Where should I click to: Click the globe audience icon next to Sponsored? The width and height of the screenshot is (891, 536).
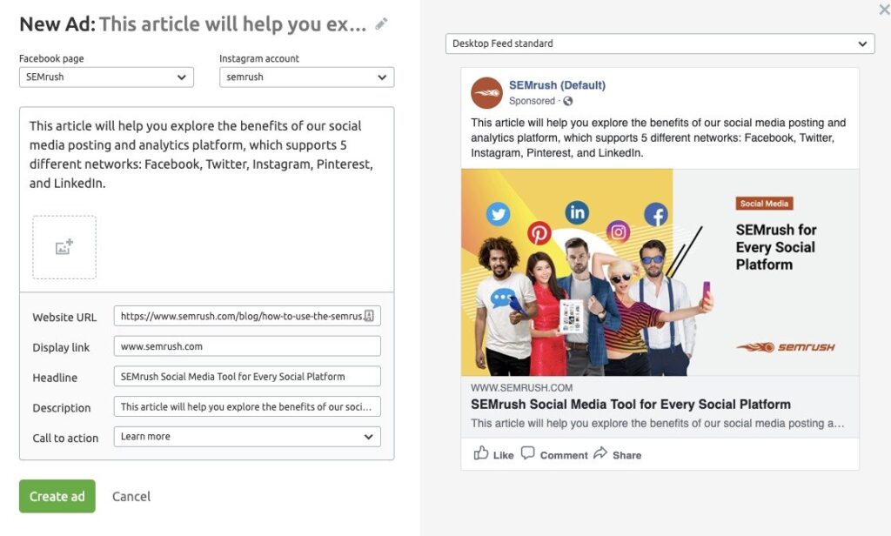[x=568, y=101]
